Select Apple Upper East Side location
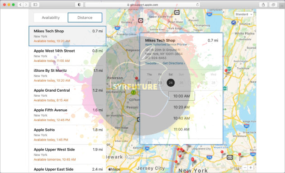This screenshot has width=285, height=173. tap(67, 169)
